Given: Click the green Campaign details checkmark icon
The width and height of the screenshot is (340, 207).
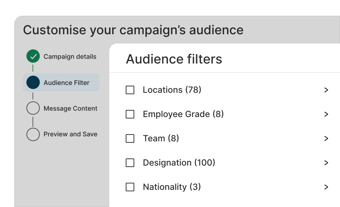Looking at the screenshot, I should point(33,56).
